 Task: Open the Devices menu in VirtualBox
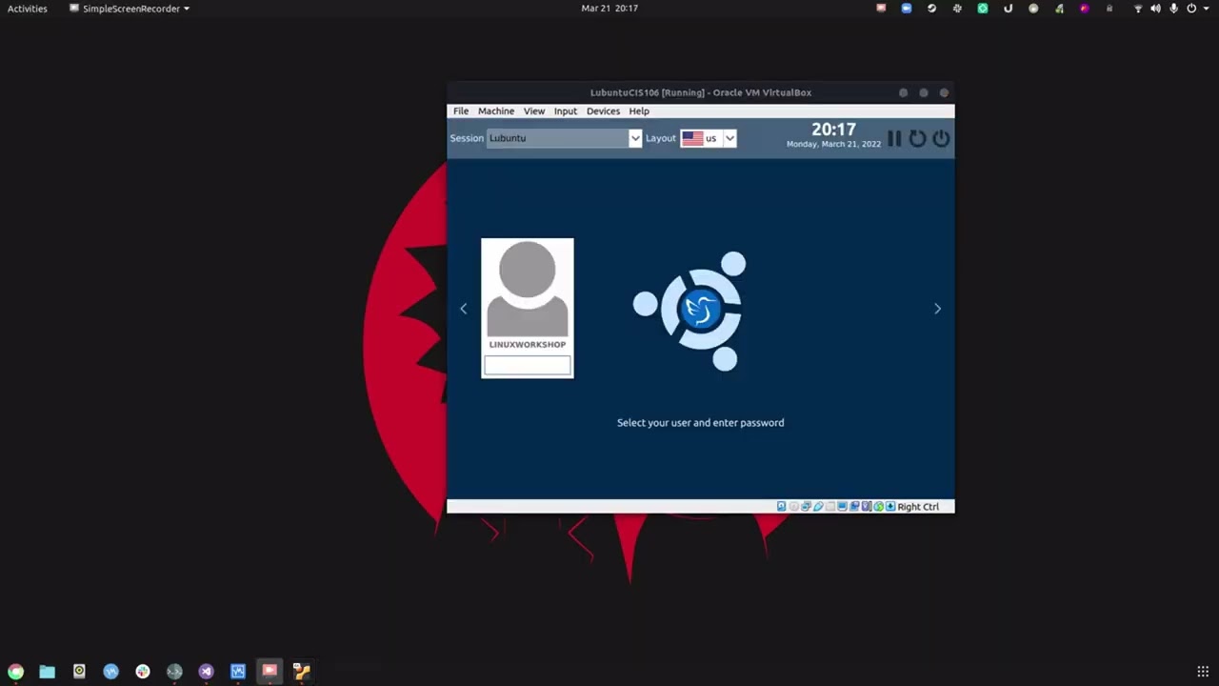coord(603,111)
